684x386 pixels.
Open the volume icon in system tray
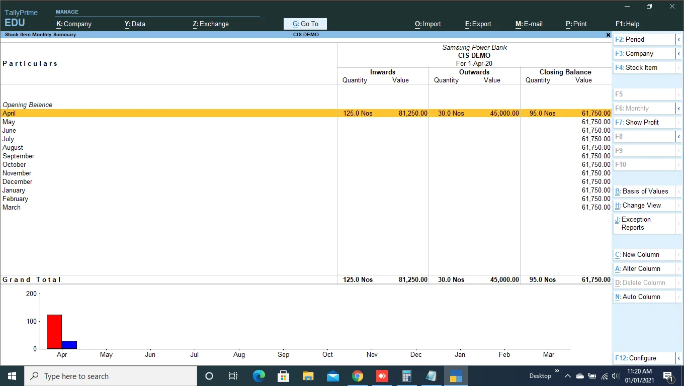[616, 376]
